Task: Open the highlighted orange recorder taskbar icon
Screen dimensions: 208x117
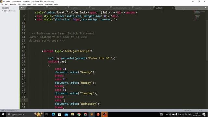Action: coord(104,114)
